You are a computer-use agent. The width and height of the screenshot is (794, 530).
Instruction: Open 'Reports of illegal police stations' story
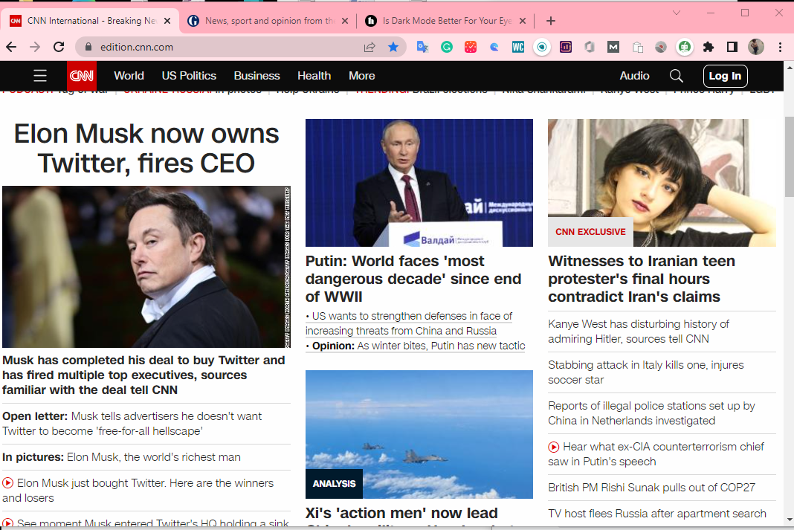(651, 413)
